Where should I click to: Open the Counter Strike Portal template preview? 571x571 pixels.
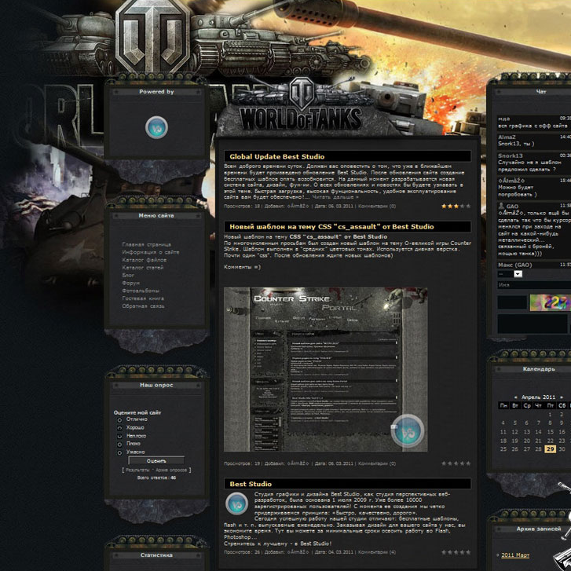pos(326,369)
